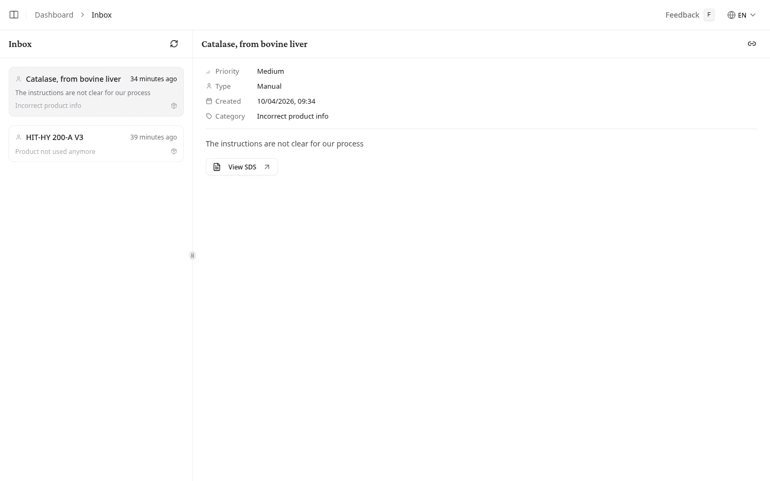Select the HIT-HY 200-A V3 conversation
770x481 pixels.
(96, 143)
